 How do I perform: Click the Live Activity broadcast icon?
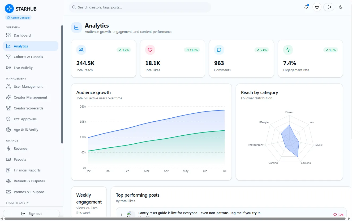click(8, 68)
